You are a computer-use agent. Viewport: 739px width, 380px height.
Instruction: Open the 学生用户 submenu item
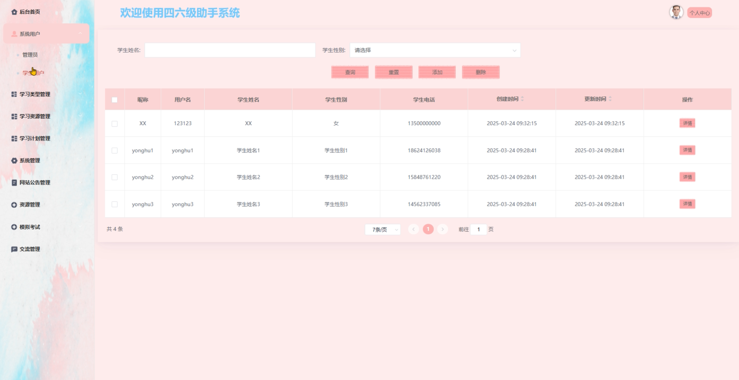[x=33, y=73]
